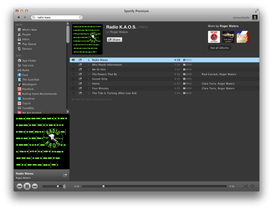Open App Finder
Viewport: 273px width, 210px height.
(27, 60)
